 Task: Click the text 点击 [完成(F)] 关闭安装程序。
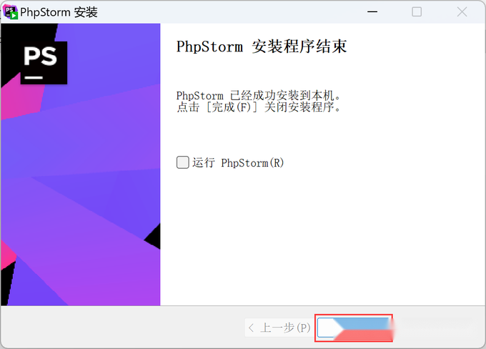click(x=259, y=107)
